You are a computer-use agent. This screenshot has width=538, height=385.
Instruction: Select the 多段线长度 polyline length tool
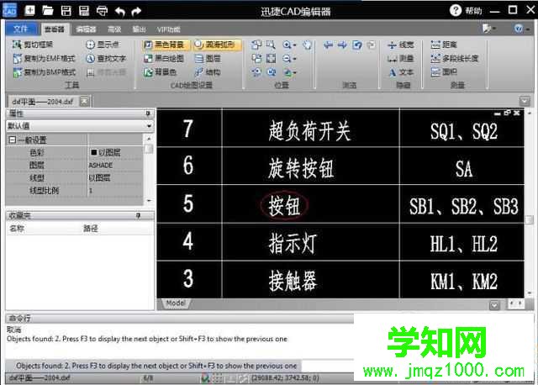[x=454, y=59]
